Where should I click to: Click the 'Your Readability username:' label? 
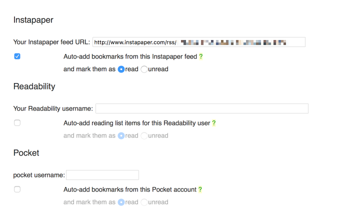pos(53,108)
